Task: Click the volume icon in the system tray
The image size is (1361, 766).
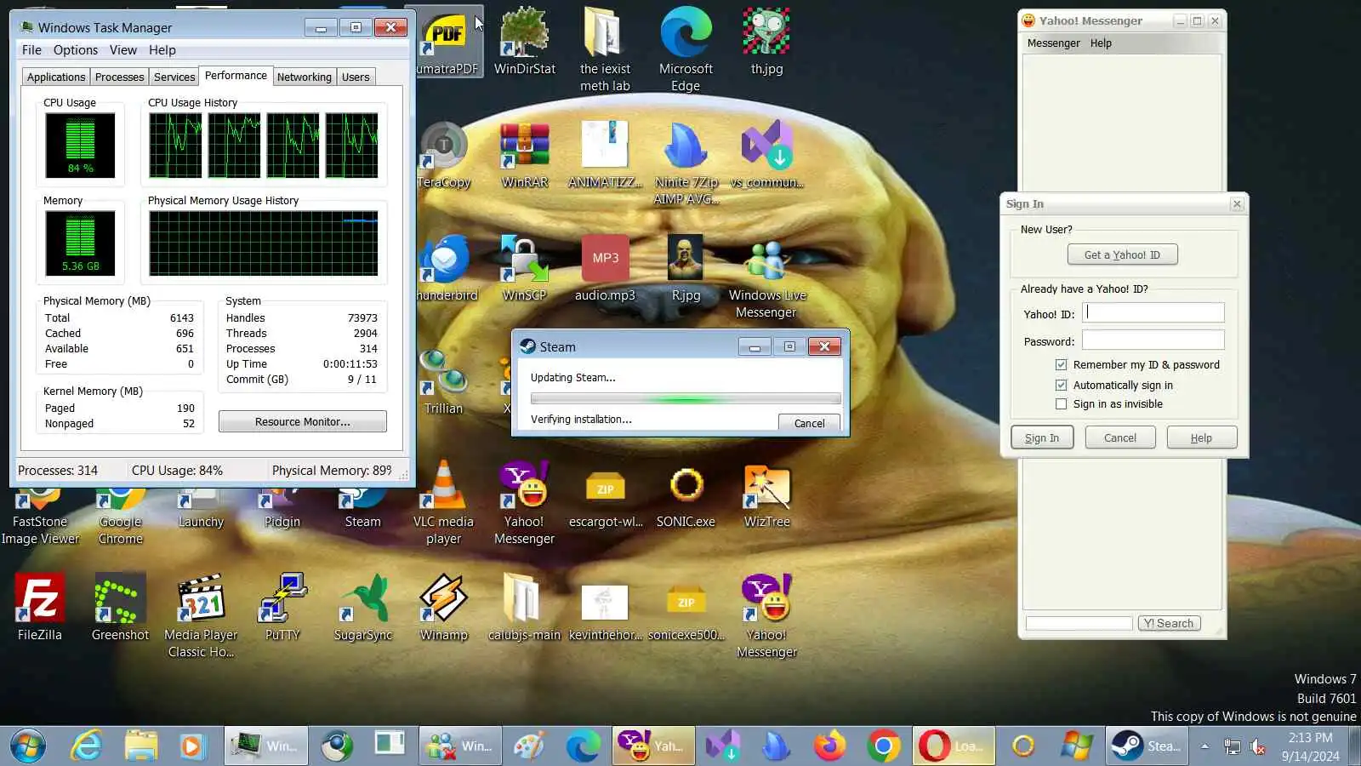Action: 1257,746
